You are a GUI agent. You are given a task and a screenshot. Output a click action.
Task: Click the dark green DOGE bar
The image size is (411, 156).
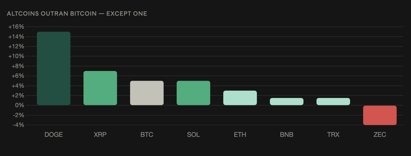pos(54,68)
